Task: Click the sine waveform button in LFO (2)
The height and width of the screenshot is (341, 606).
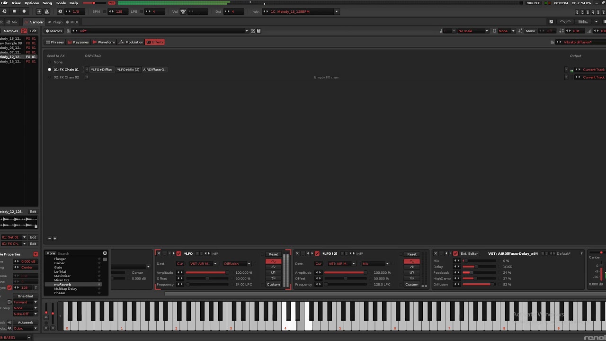Action: click(x=411, y=261)
